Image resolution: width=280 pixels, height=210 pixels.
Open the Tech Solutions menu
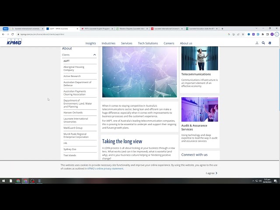(x=148, y=43)
